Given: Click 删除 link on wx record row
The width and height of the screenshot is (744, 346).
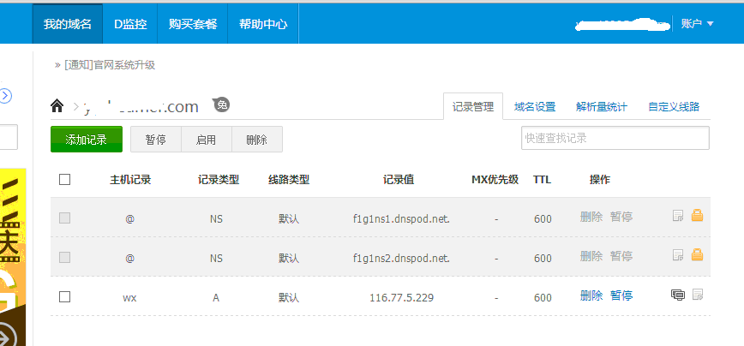Looking at the screenshot, I should click(x=591, y=295).
